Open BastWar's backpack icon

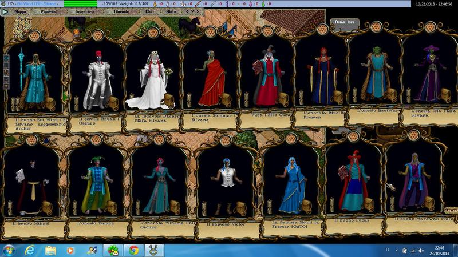[x=392, y=95]
